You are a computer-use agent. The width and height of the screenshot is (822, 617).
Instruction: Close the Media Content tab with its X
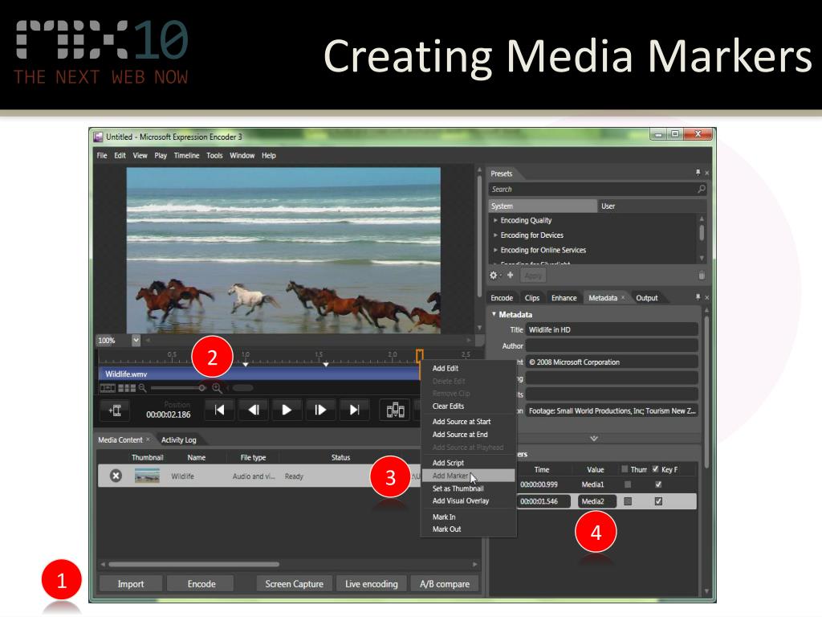tap(148, 439)
